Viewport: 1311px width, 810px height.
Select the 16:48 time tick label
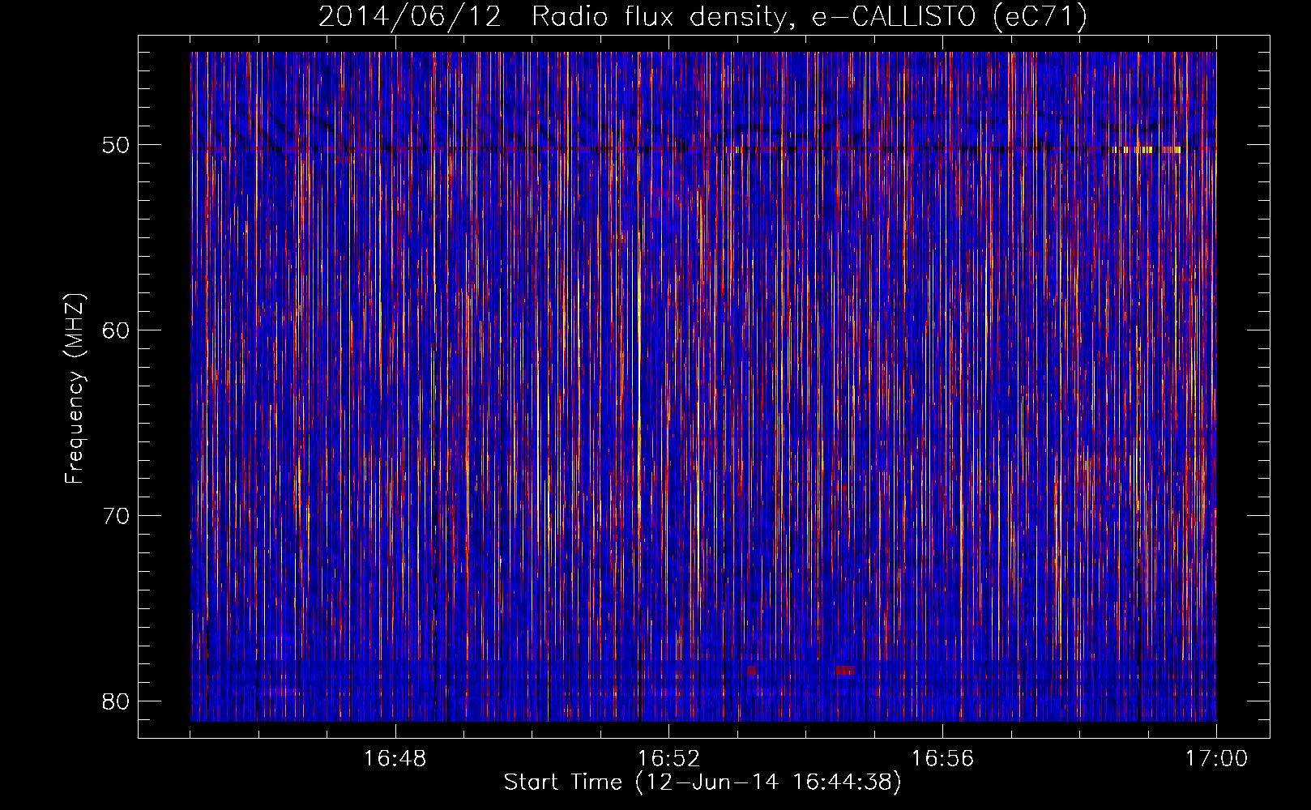[x=395, y=759]
